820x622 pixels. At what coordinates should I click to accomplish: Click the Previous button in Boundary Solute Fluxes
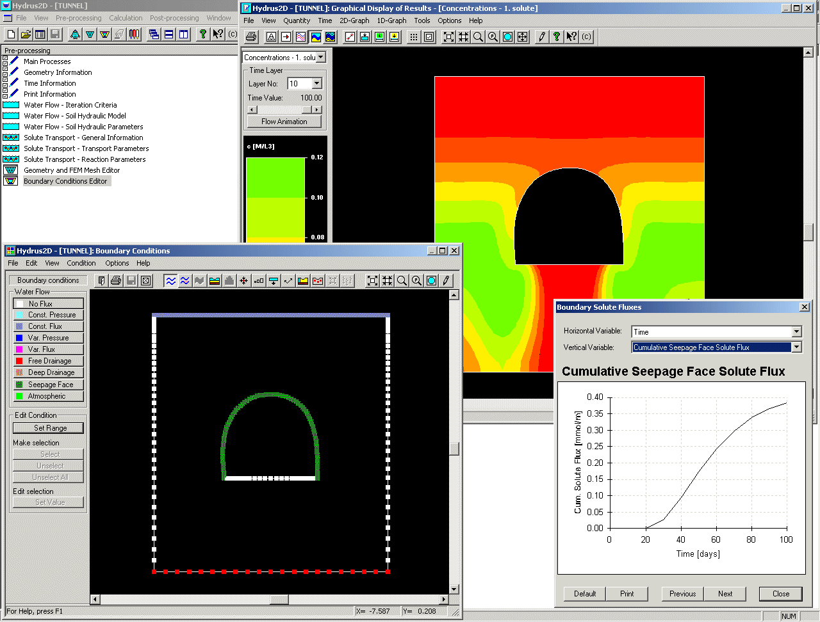pos(682,594)
